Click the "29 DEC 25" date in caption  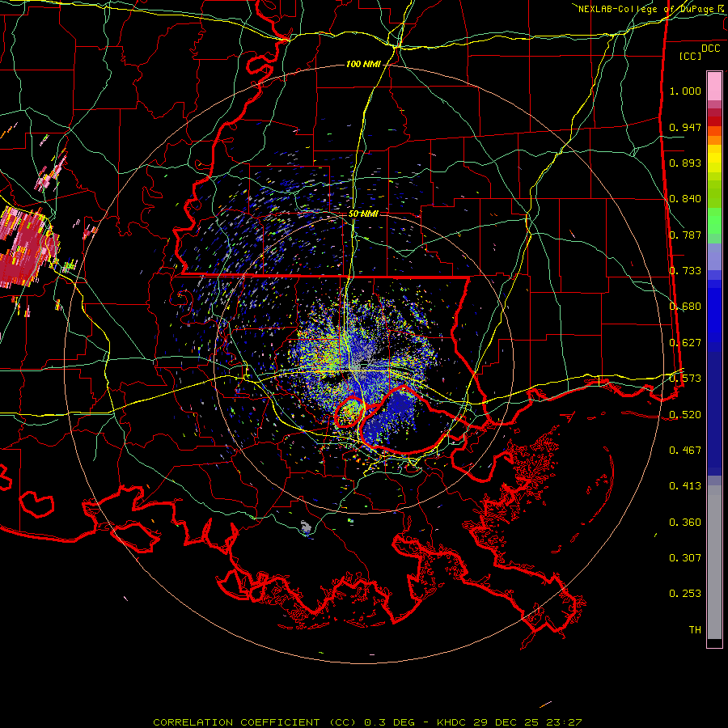pos(506,722)
